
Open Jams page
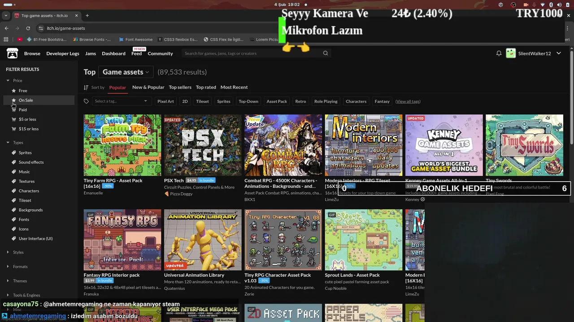(91, 54)
